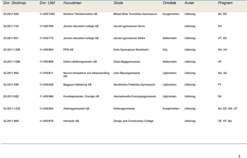Select the 'Huvudman' column header

point(73,3)
